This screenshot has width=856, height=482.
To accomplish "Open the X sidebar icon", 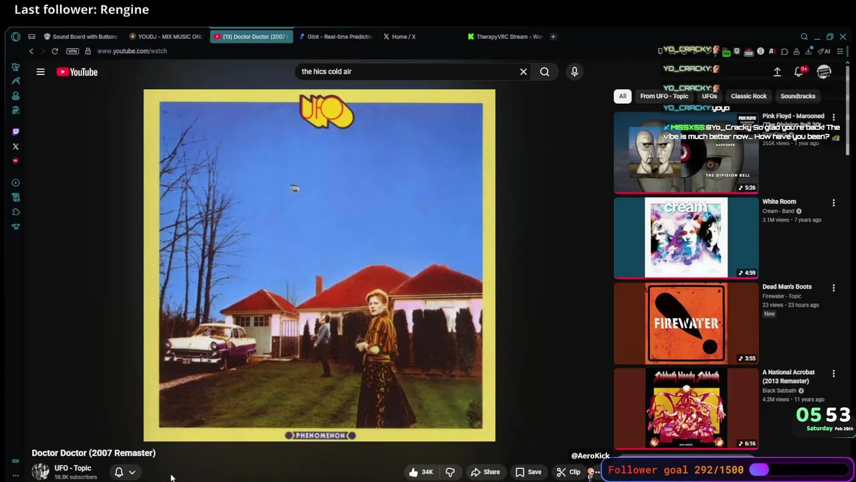I will pos(15,147).
